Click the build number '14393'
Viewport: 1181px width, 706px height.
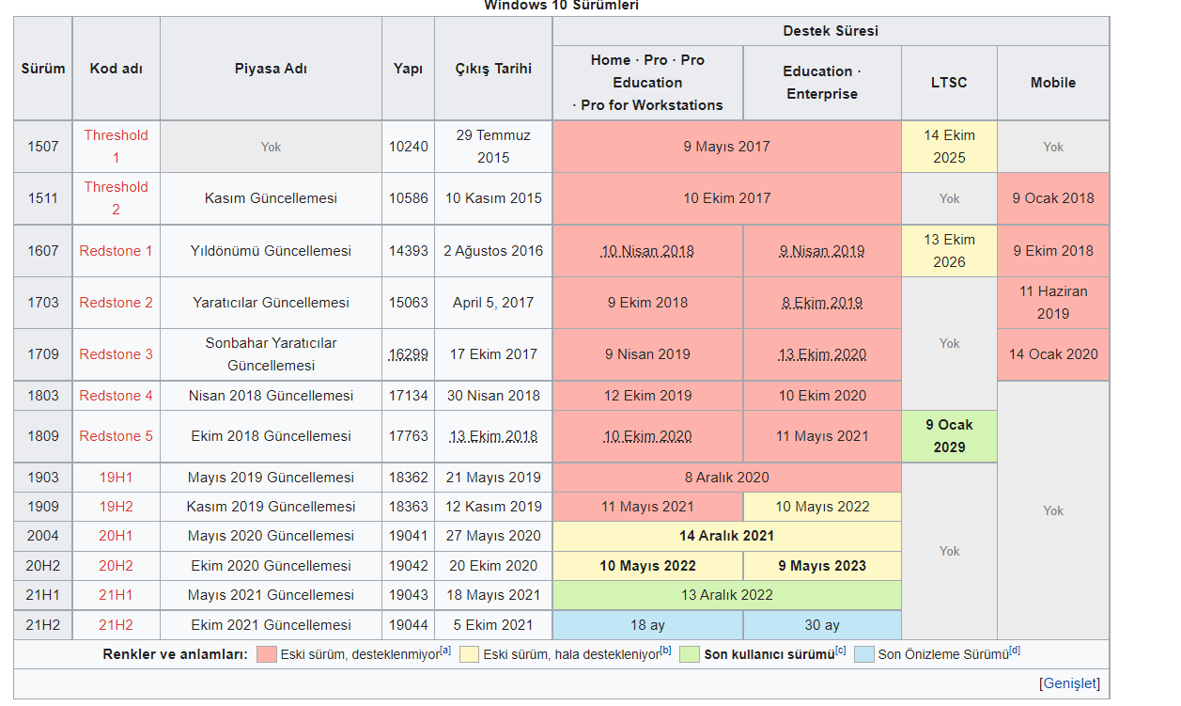[408, 251]
